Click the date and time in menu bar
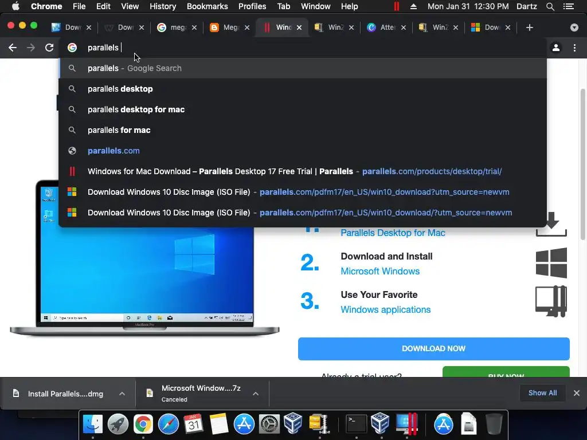Image resolution: width=587 pixels, height=440 pixels. point(468,6)
